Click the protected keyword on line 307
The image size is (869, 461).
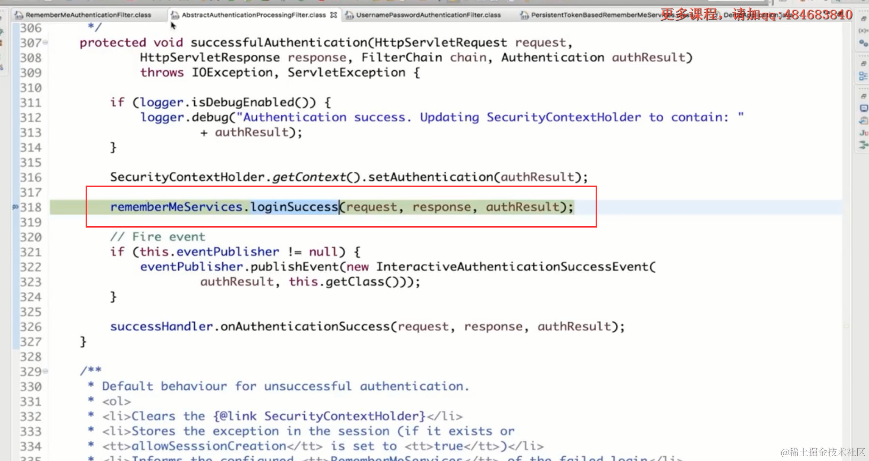(113, 43)
